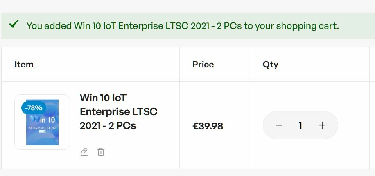Click the Price column header
The width and height of the screenshot is (375, 176).
tap(203, 64)
